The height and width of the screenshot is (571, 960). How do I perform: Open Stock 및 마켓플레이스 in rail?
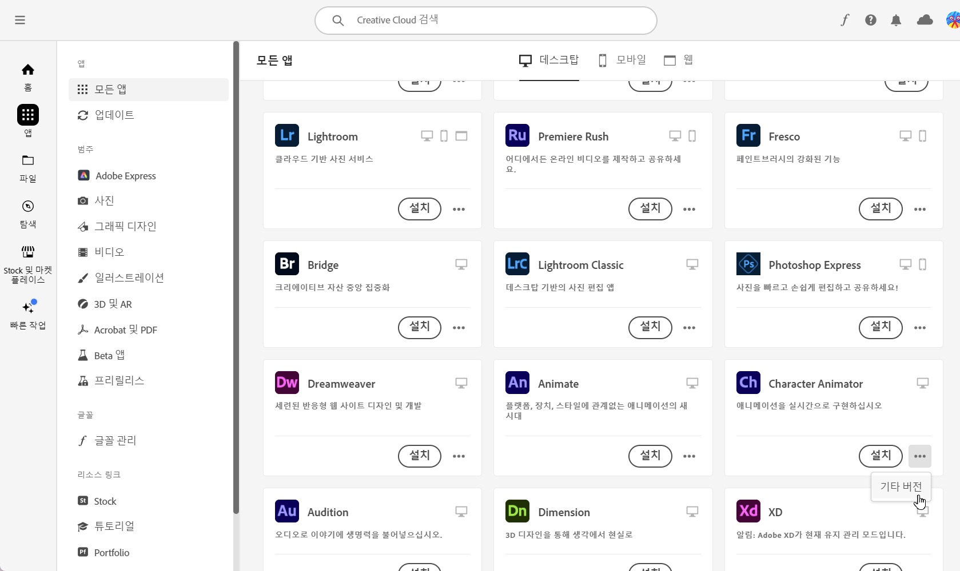[28, 264]
